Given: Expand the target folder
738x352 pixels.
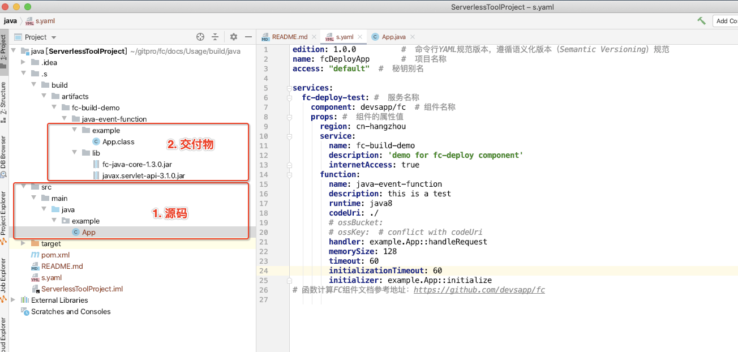Looking at the screenshot, I should point(24,243).
